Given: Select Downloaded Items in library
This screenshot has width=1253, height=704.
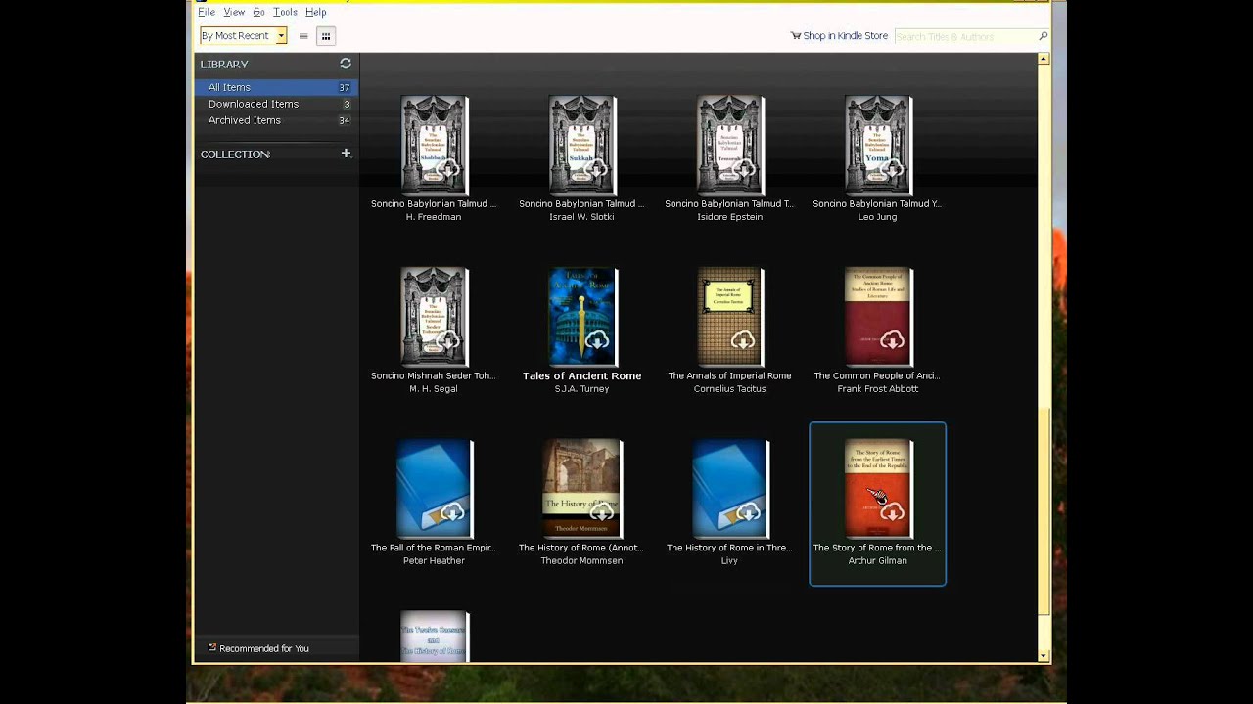Looking at the screenshot, I should click(x=277, y=104).
